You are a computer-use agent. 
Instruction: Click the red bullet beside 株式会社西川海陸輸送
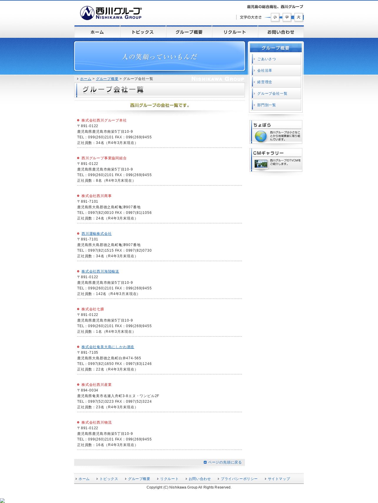click(x=78, y=271)
